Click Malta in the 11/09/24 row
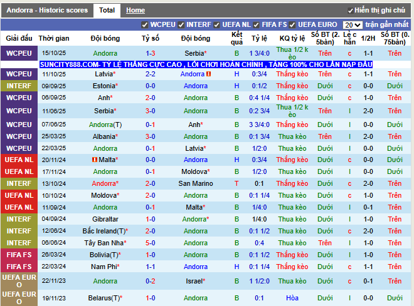This screenshot has width=414, height=306. tap(194, 207)
